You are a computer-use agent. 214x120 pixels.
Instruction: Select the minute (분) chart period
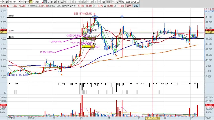[x=59, y=2]
